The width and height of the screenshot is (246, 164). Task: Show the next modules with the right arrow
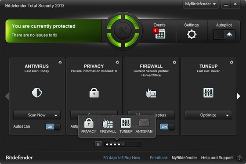(x=239, y=96)
